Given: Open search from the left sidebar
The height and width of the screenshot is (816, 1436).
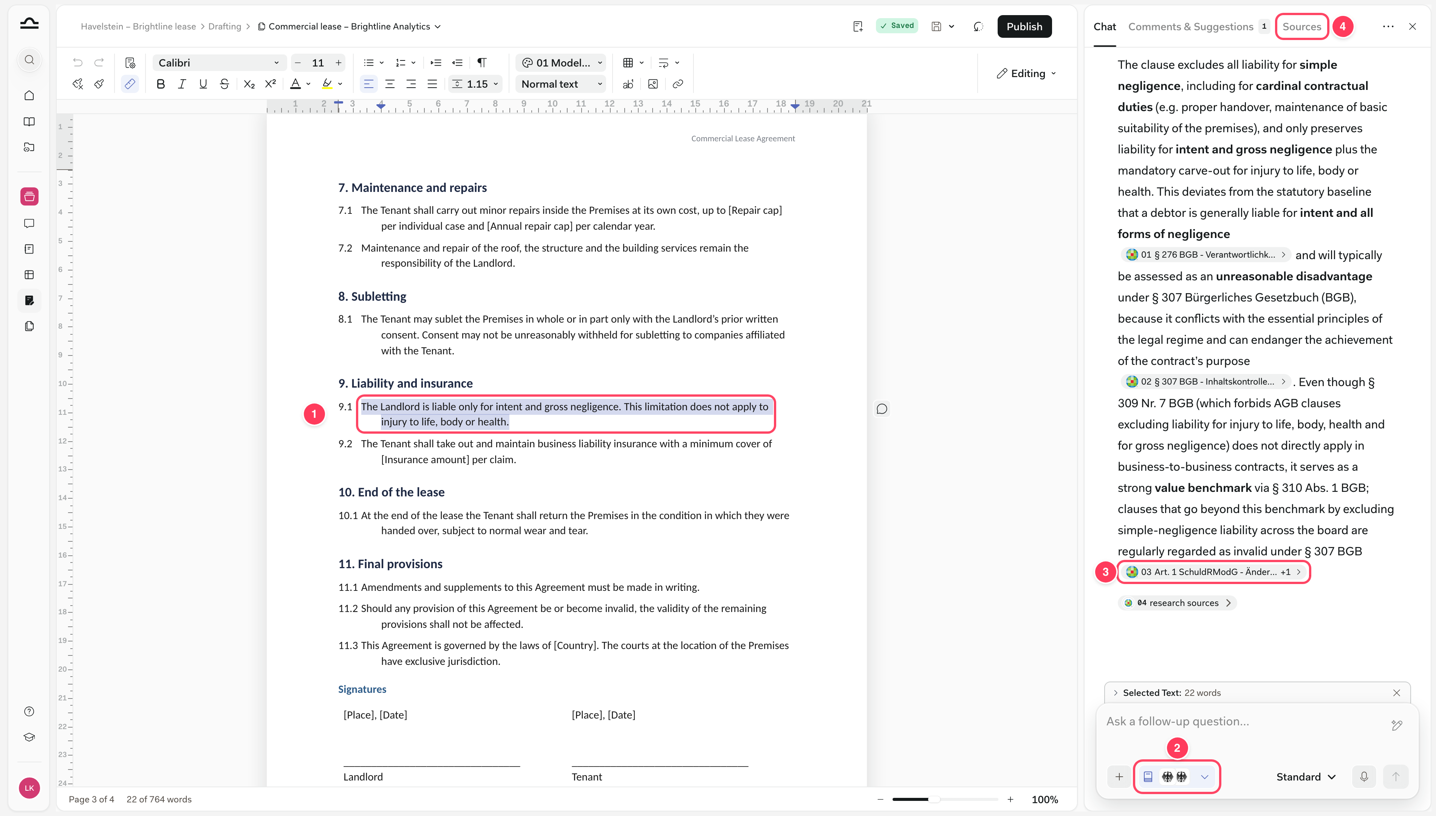Looking at the screenshot, I should click(29, 60).
